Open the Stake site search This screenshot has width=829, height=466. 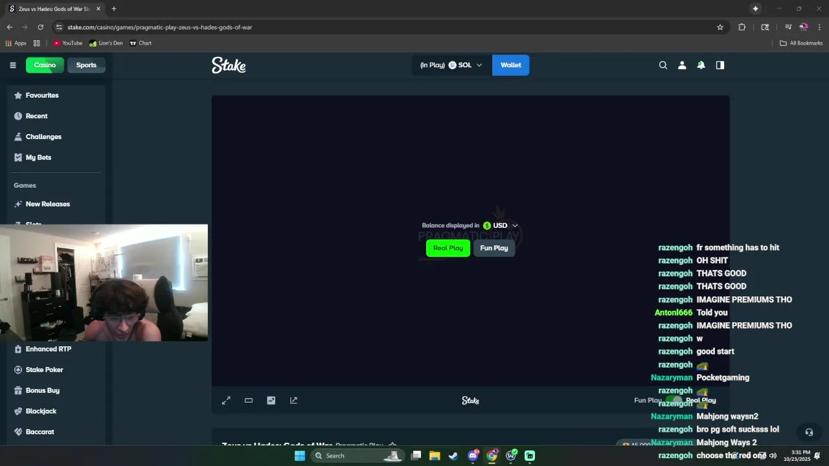[663, 65]
